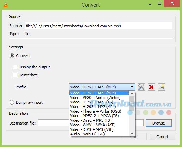Viewport: 182px width, 147px height.
Task: Click the Source file path field
Action: [x=98, y=26]
